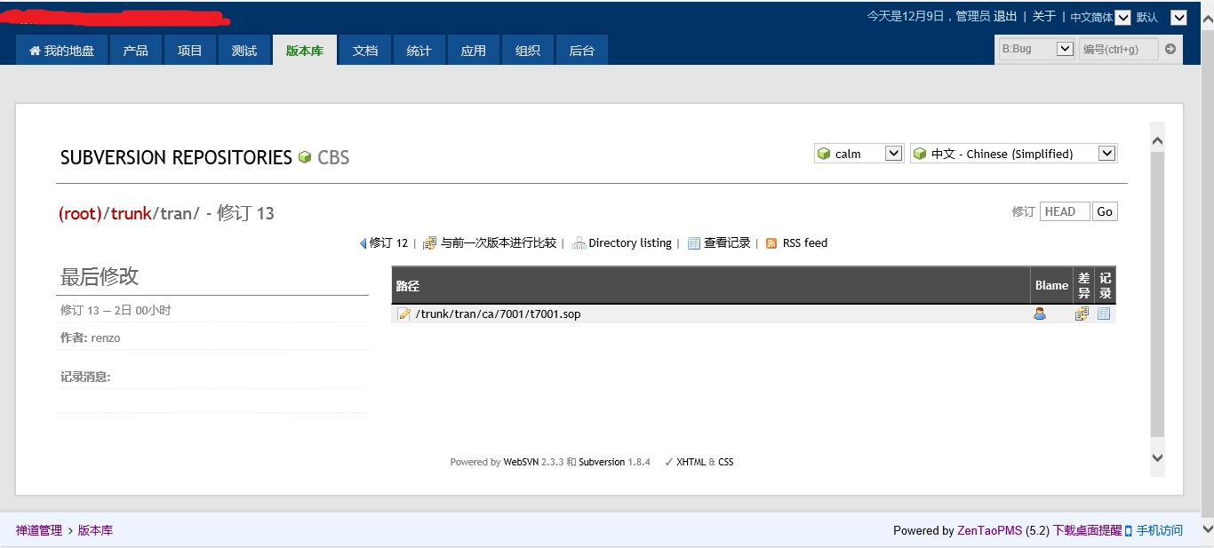Click the 查看记录 link

[727, 243]
